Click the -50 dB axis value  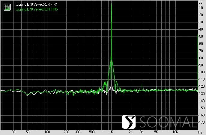[201, 37]
